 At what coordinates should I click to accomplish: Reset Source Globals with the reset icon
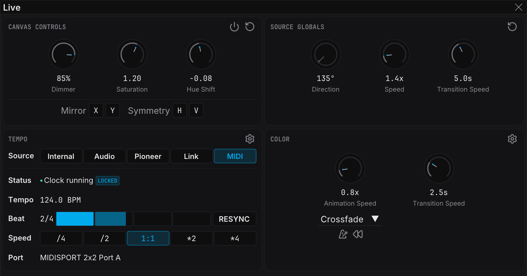512,27
